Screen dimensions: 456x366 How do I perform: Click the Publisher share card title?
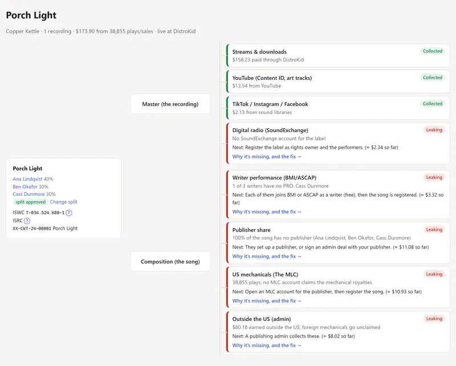click(251, 230)
